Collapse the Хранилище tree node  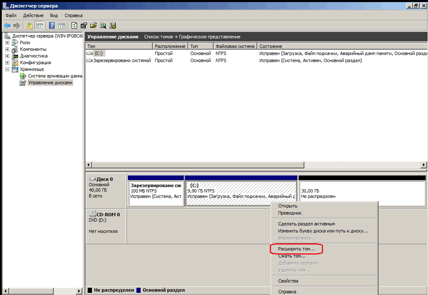7,69
